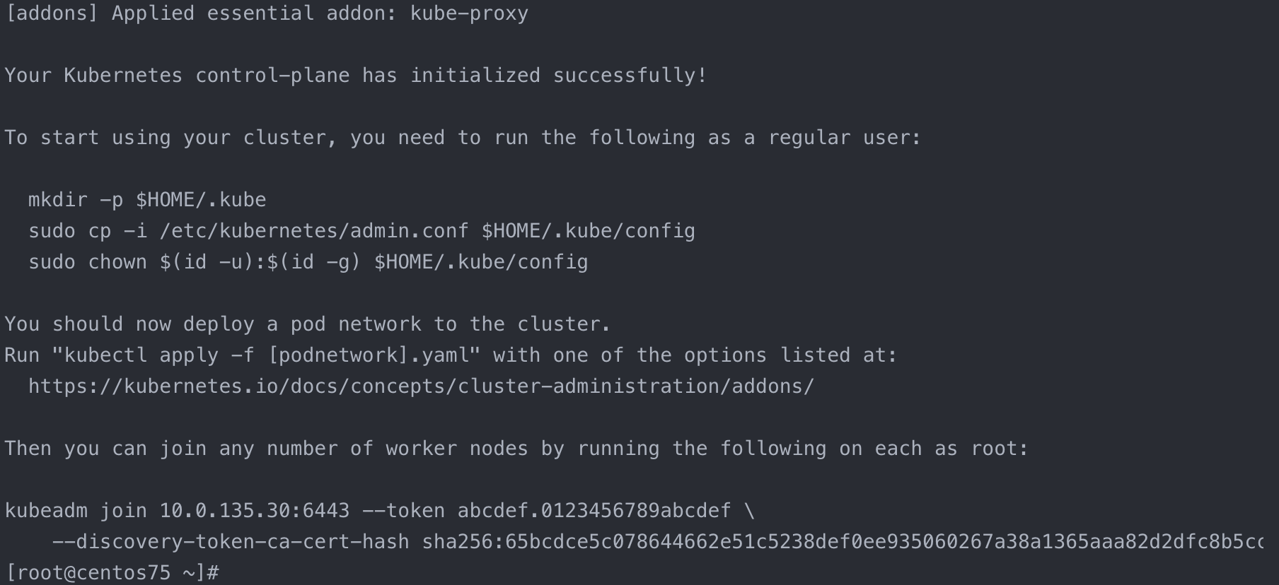Click the 'To start using your cluster' line

(x=463, y=138)
